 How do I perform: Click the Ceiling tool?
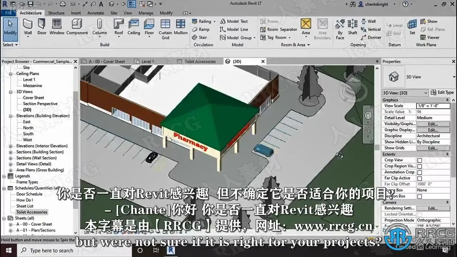tap(134, 27)
